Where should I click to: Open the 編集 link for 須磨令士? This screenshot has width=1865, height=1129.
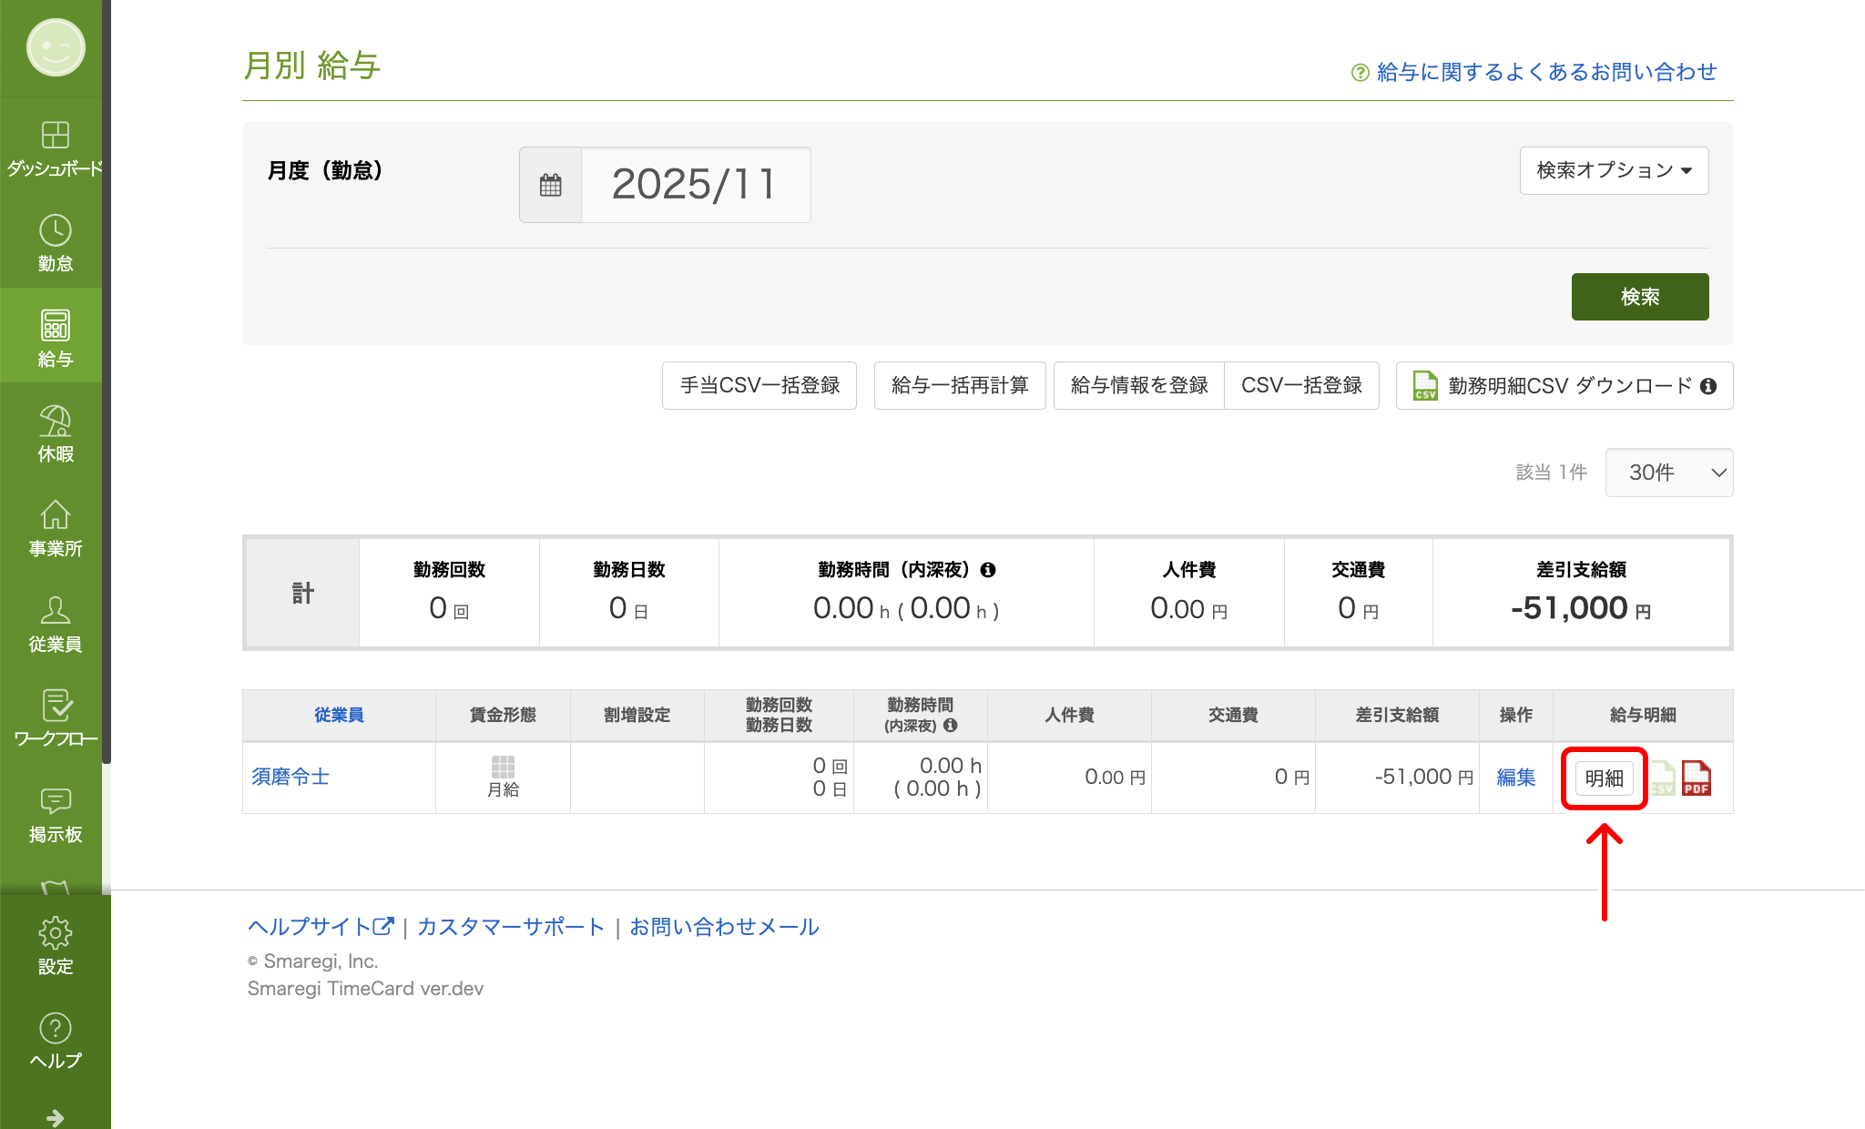(1514, 778)
